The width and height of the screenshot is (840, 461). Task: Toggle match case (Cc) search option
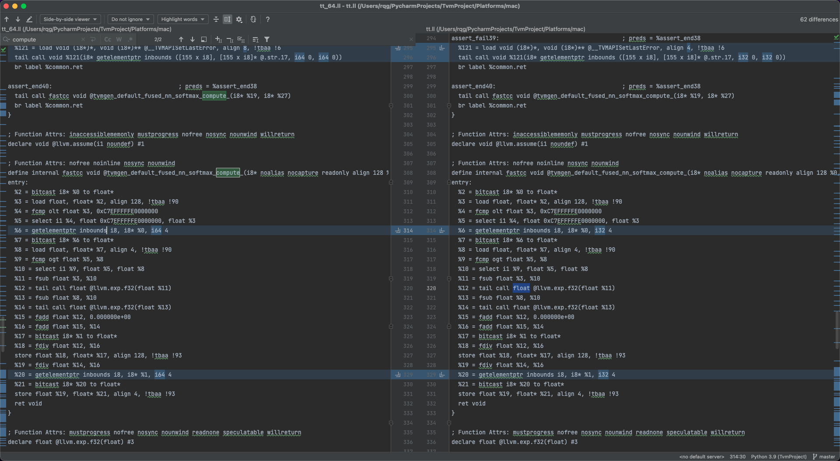click(x=108, y=39)
